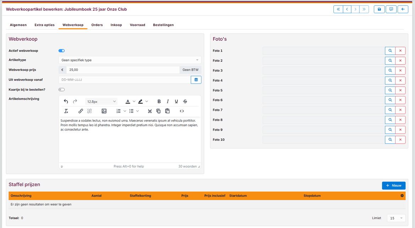Click the undo arrow in the editor

click(66, 101)
